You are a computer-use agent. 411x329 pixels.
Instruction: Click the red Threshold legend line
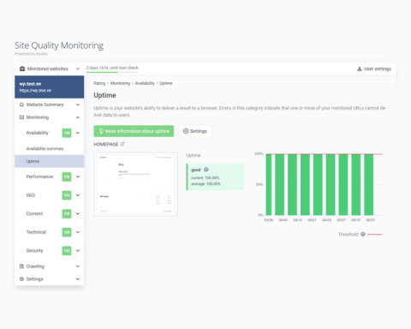(375, 235)
